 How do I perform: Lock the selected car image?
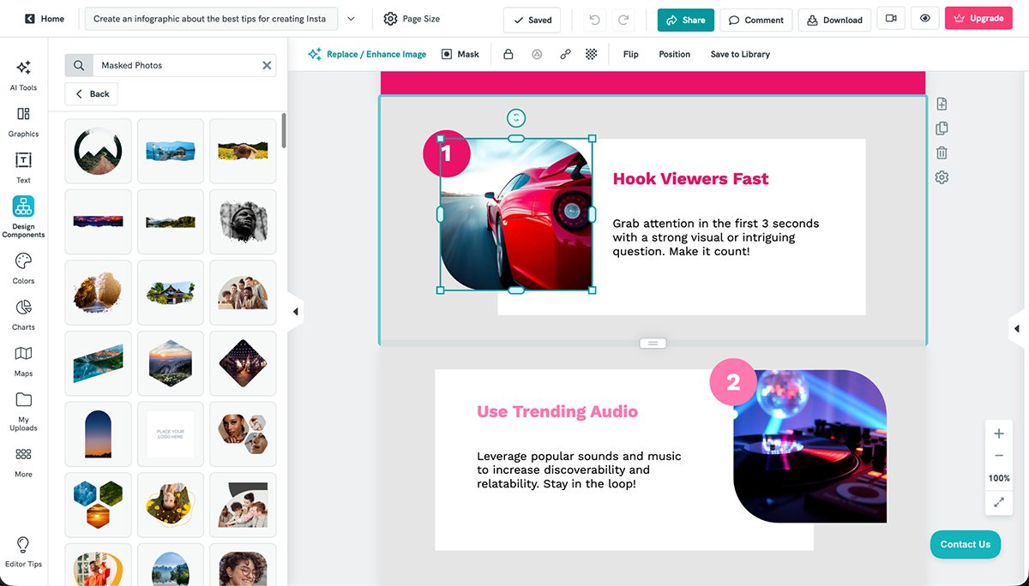509,53
